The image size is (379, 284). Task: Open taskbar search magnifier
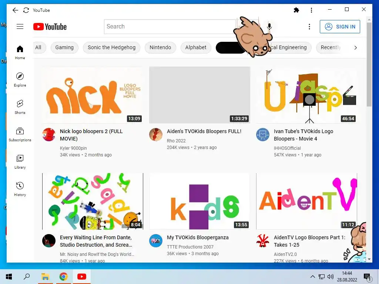(x=27, y=277)
